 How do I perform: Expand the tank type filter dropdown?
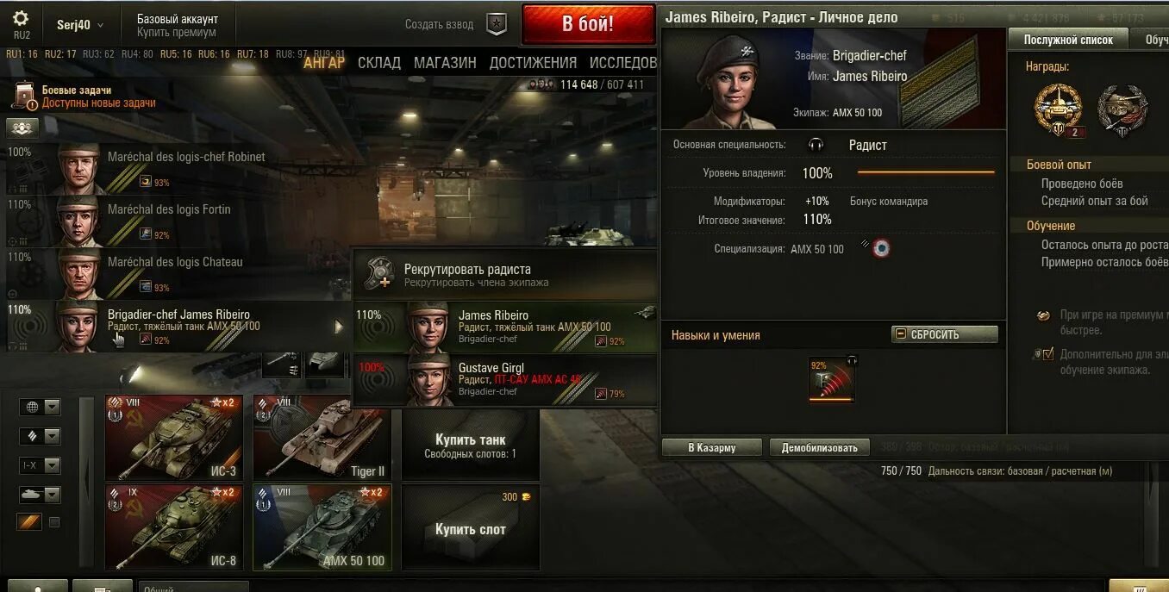pos(40,495)
